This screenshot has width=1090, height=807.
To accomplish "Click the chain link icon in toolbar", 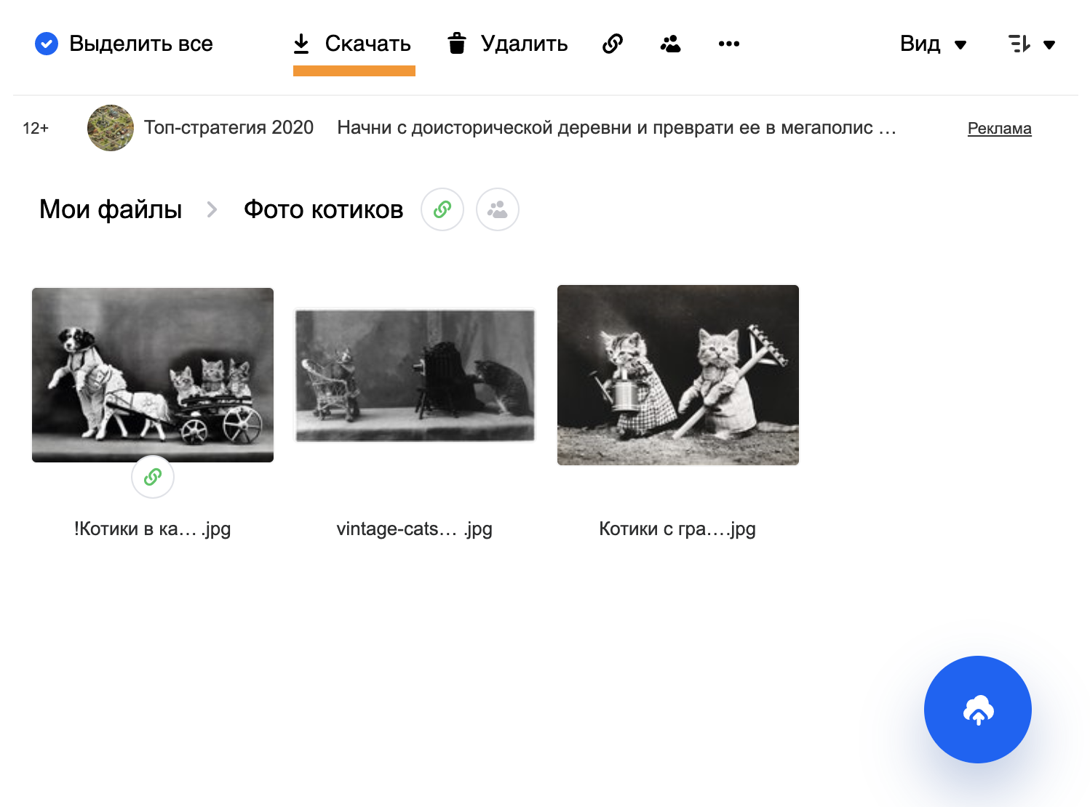I will (613, 44).
